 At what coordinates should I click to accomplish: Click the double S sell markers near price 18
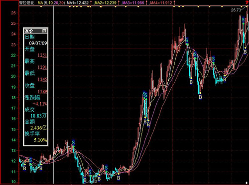(x=145, y=95)
